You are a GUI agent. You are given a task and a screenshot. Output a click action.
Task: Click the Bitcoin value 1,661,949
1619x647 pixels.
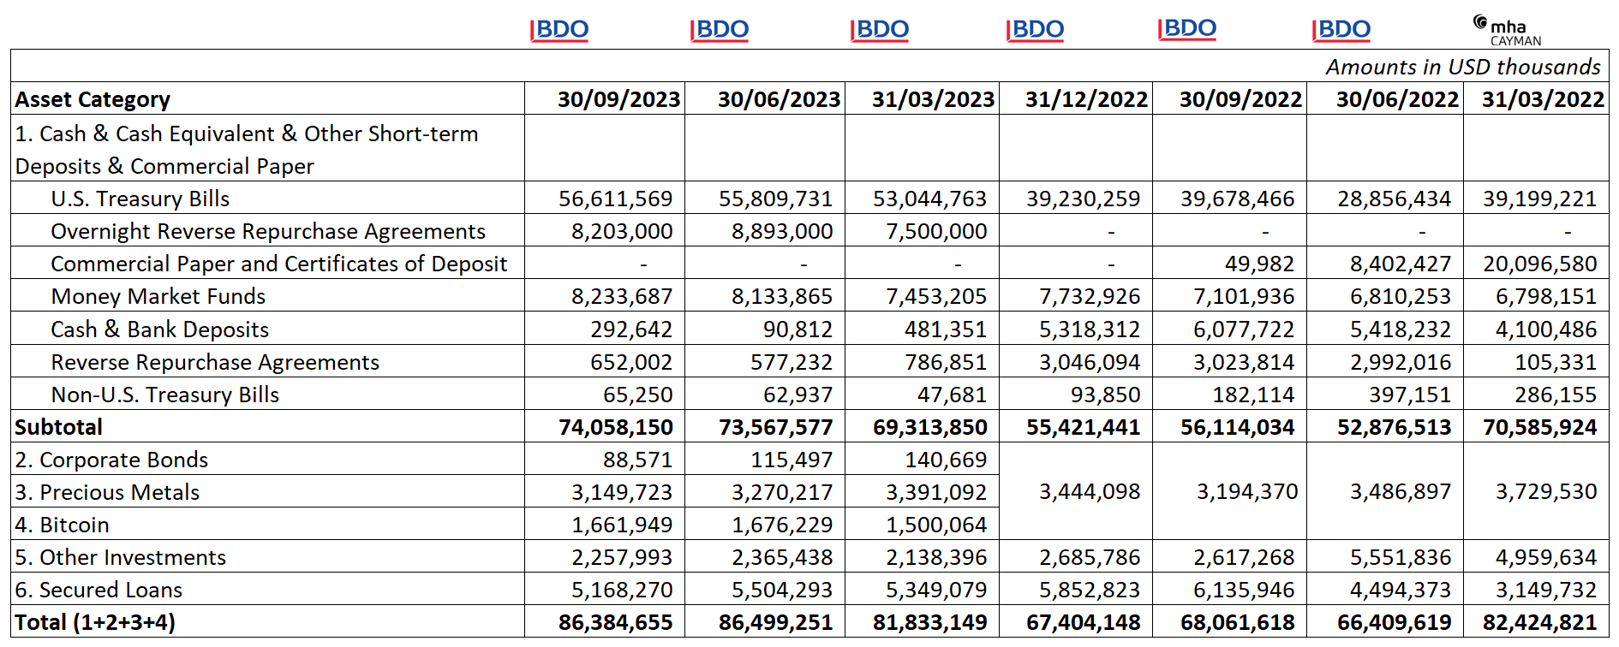(x=622, y=525)
